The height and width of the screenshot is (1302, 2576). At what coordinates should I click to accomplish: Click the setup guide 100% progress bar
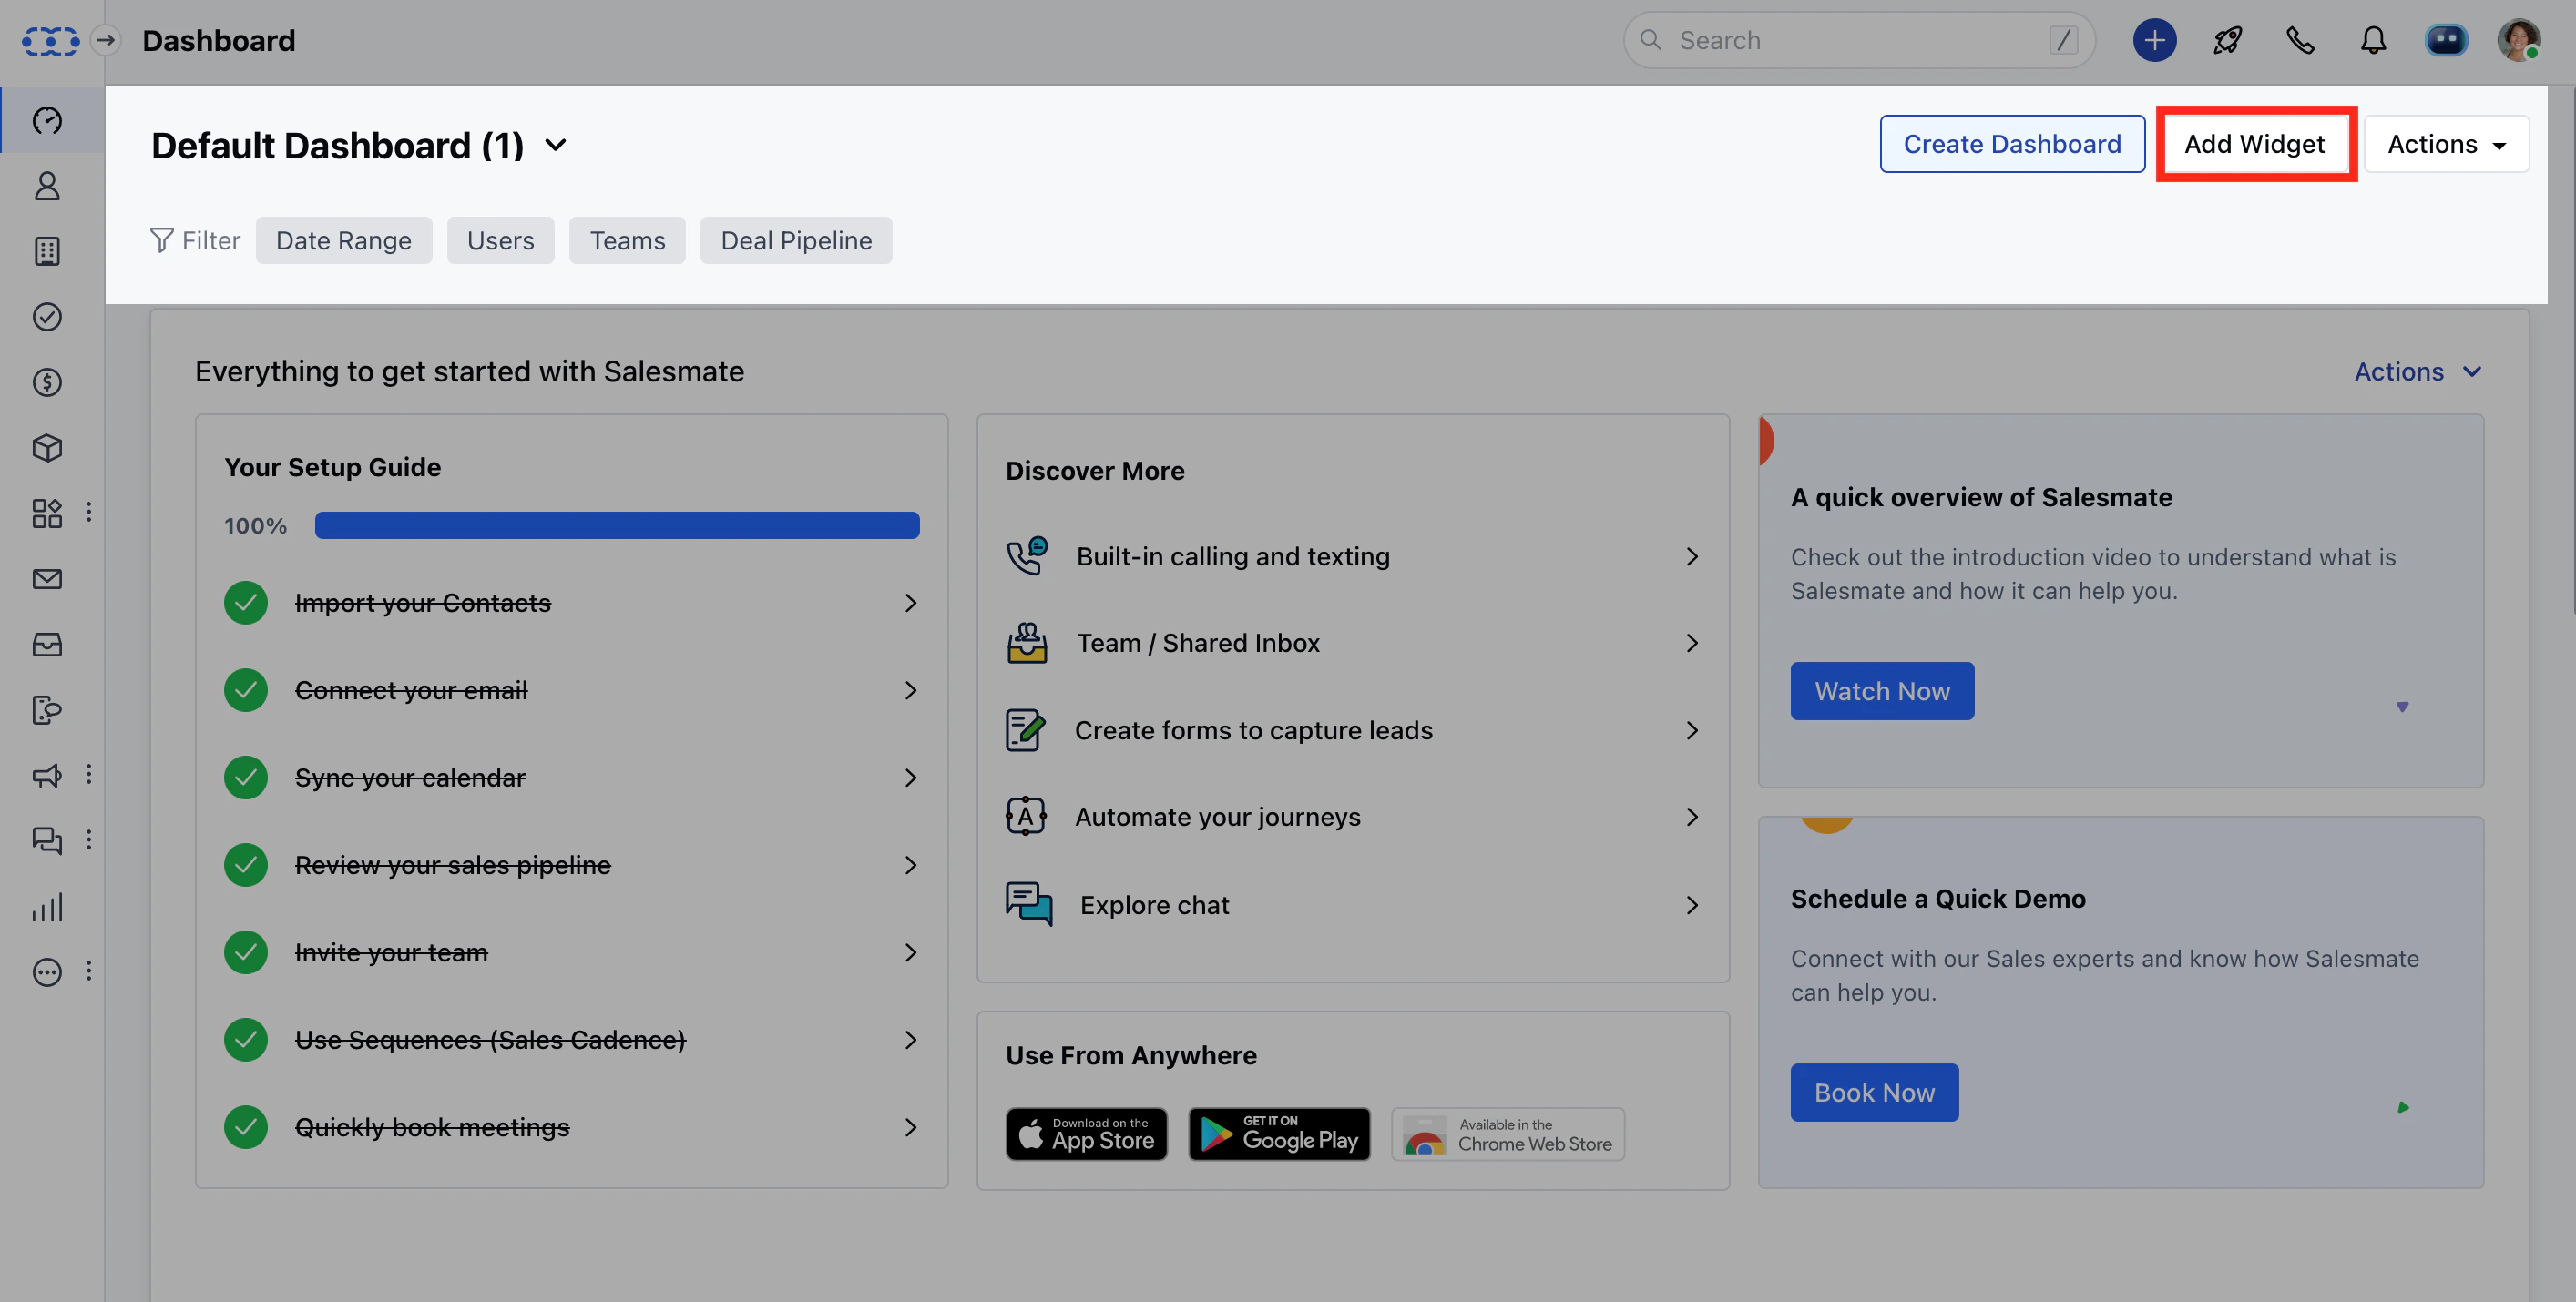(x=617, y=525)
